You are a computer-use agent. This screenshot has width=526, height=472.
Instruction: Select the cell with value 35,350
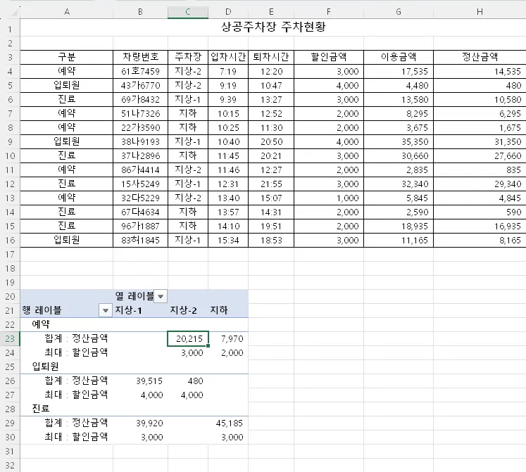[x=399, y=142]
